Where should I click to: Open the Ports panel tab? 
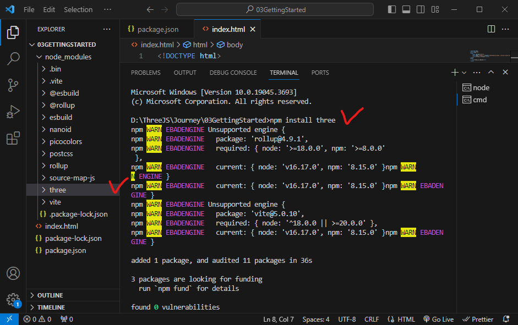click(320, 73)
